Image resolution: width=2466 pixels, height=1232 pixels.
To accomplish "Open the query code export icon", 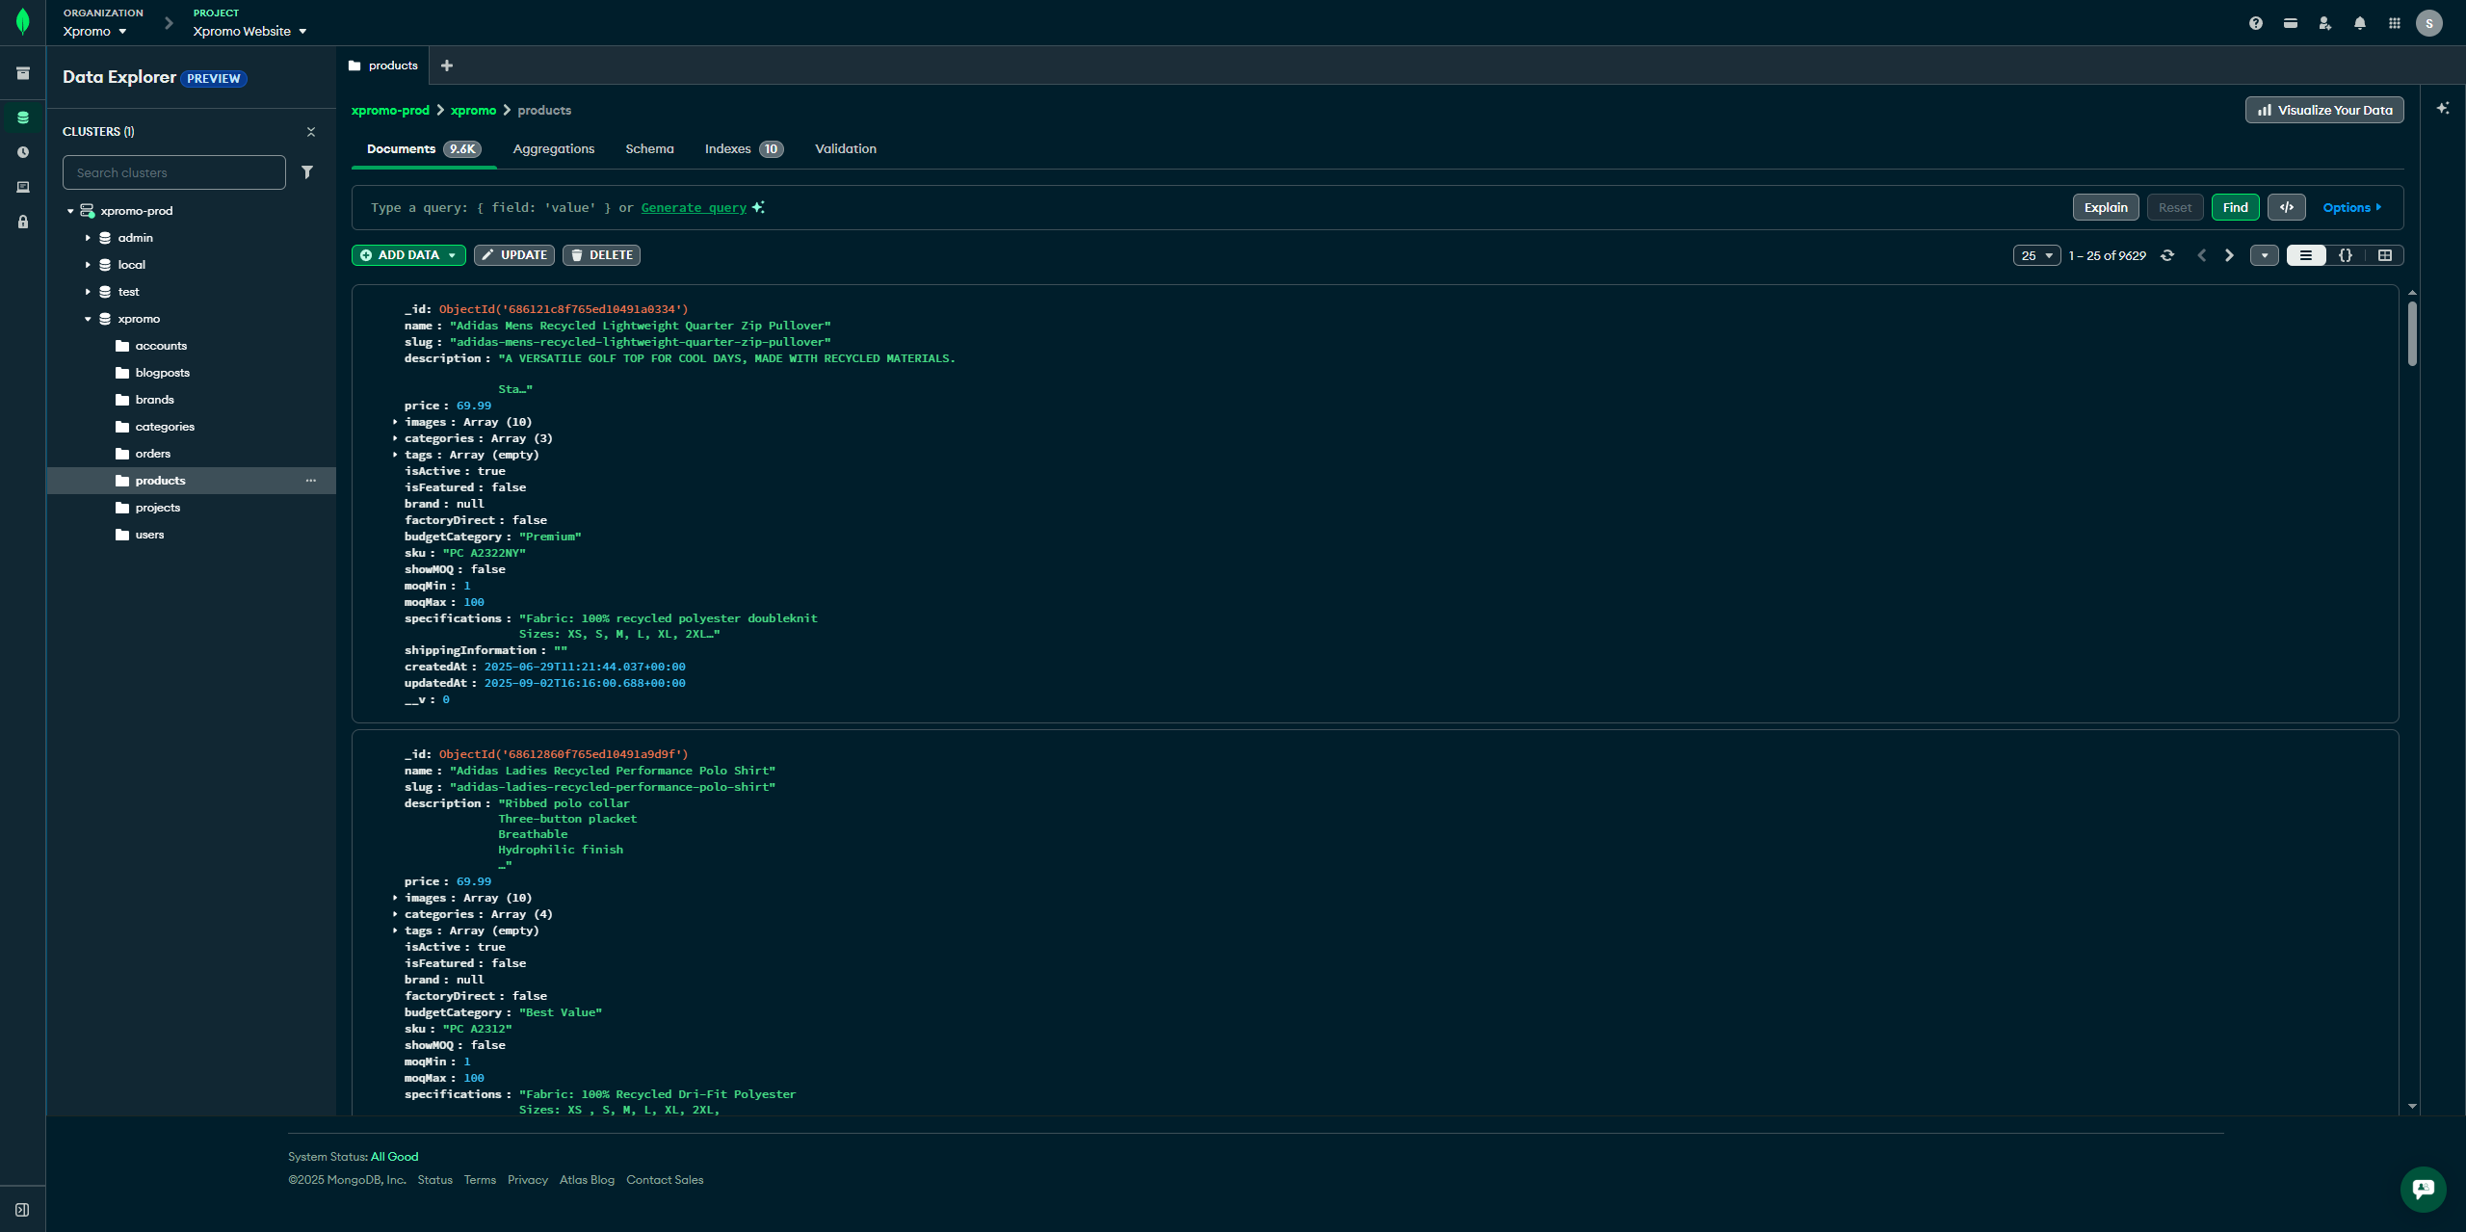I will [2287, 207].
